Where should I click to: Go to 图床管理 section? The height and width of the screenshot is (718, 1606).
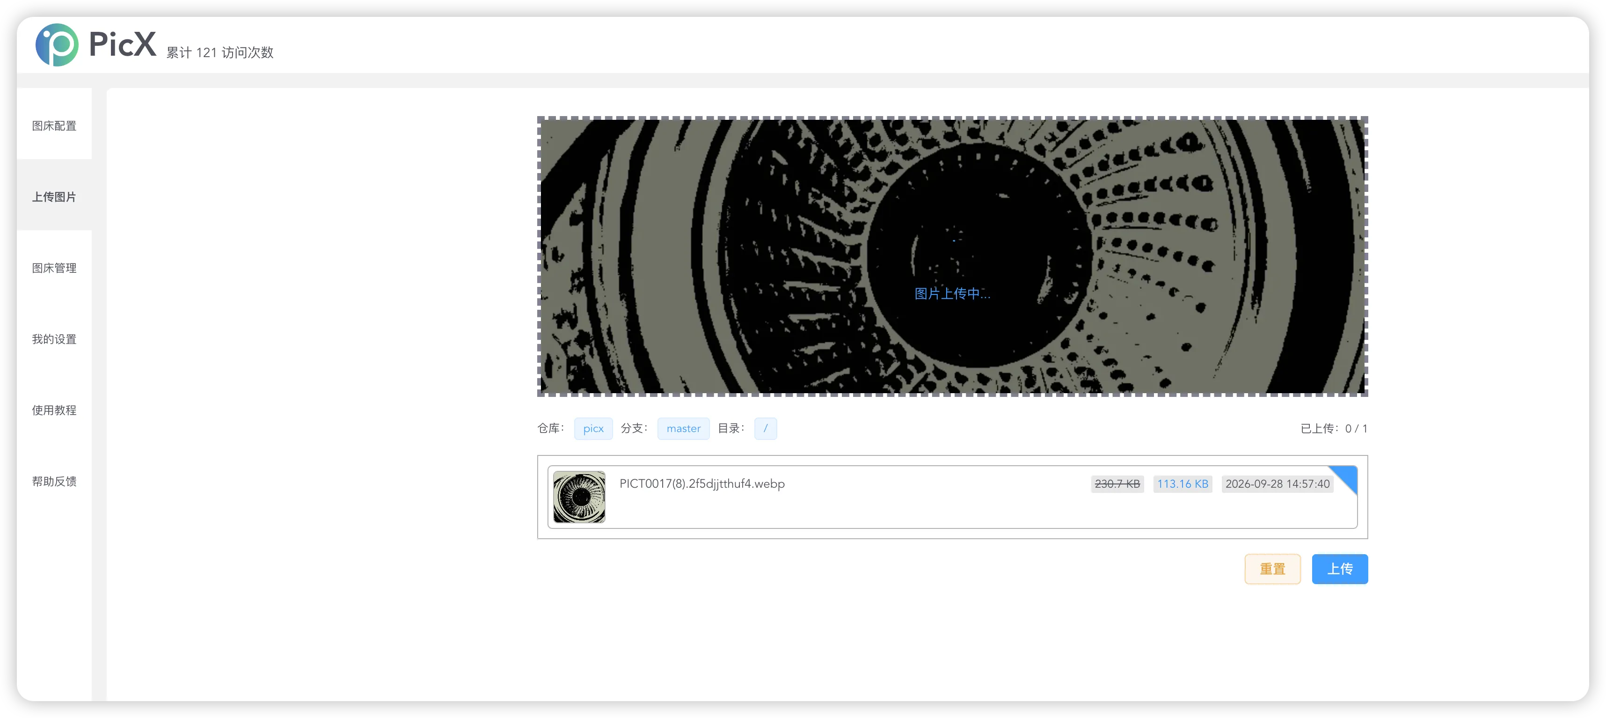pyautogui.click(x=54, y=268)
